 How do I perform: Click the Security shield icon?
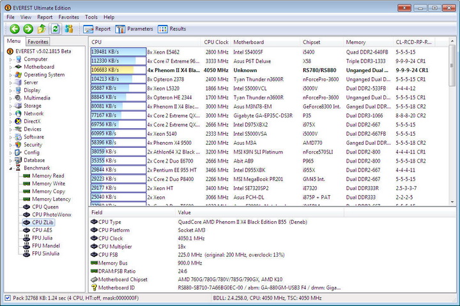pyautogui.click(x=19, y=145)
